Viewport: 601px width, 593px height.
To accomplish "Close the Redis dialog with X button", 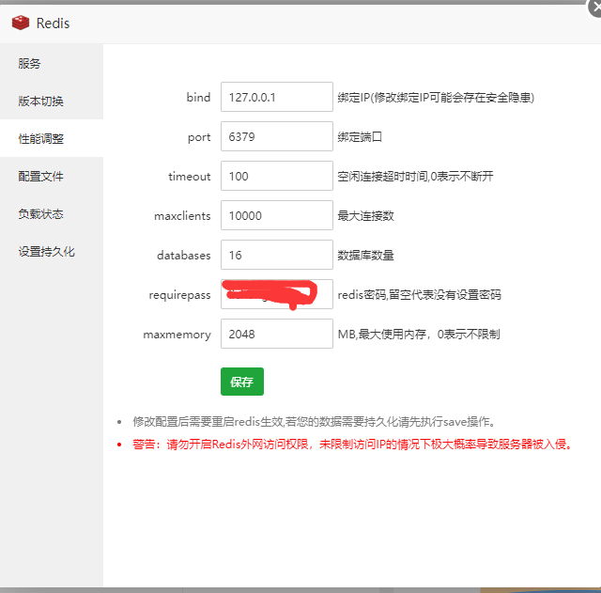I will [595, 8].
